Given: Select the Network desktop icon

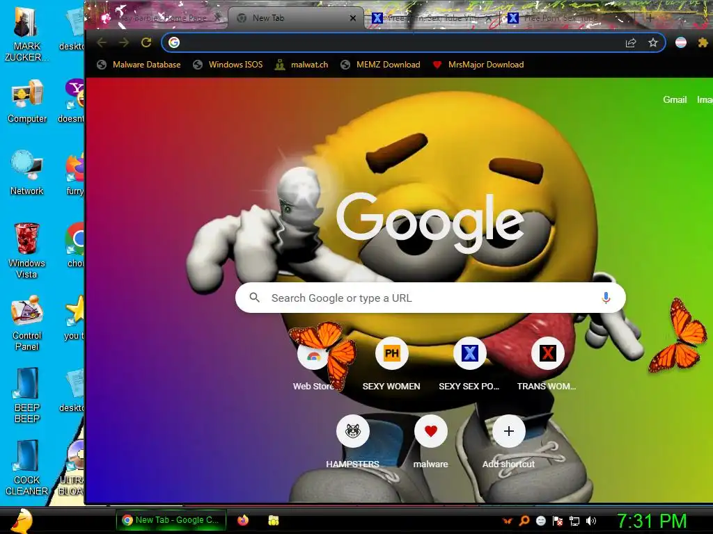Looking at the screenshot, I should (x=27, y=173).
